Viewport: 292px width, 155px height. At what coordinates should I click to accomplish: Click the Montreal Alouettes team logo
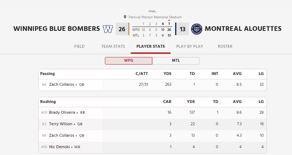click(196, 29)
